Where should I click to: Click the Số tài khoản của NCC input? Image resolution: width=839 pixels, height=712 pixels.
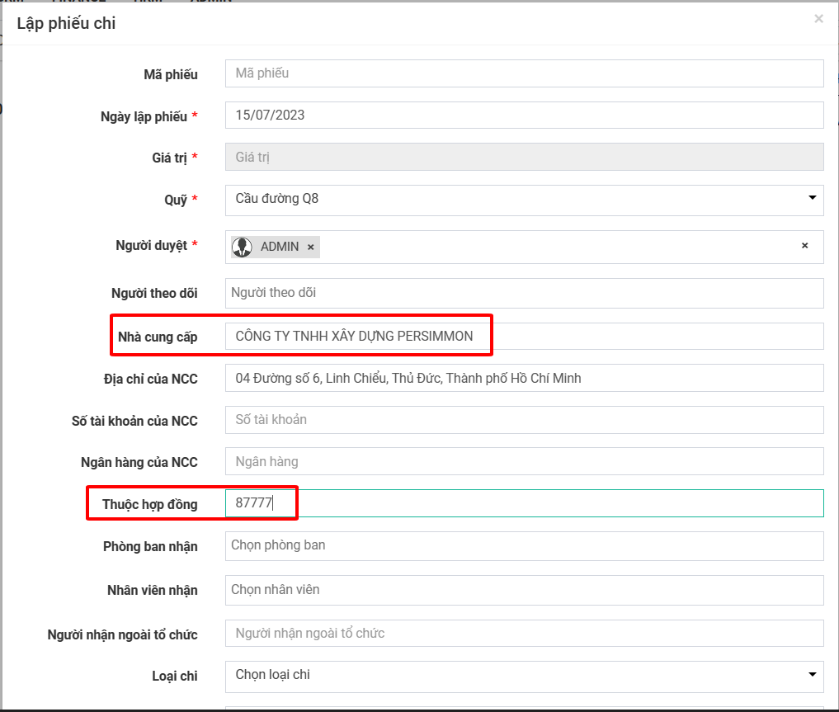524,420
